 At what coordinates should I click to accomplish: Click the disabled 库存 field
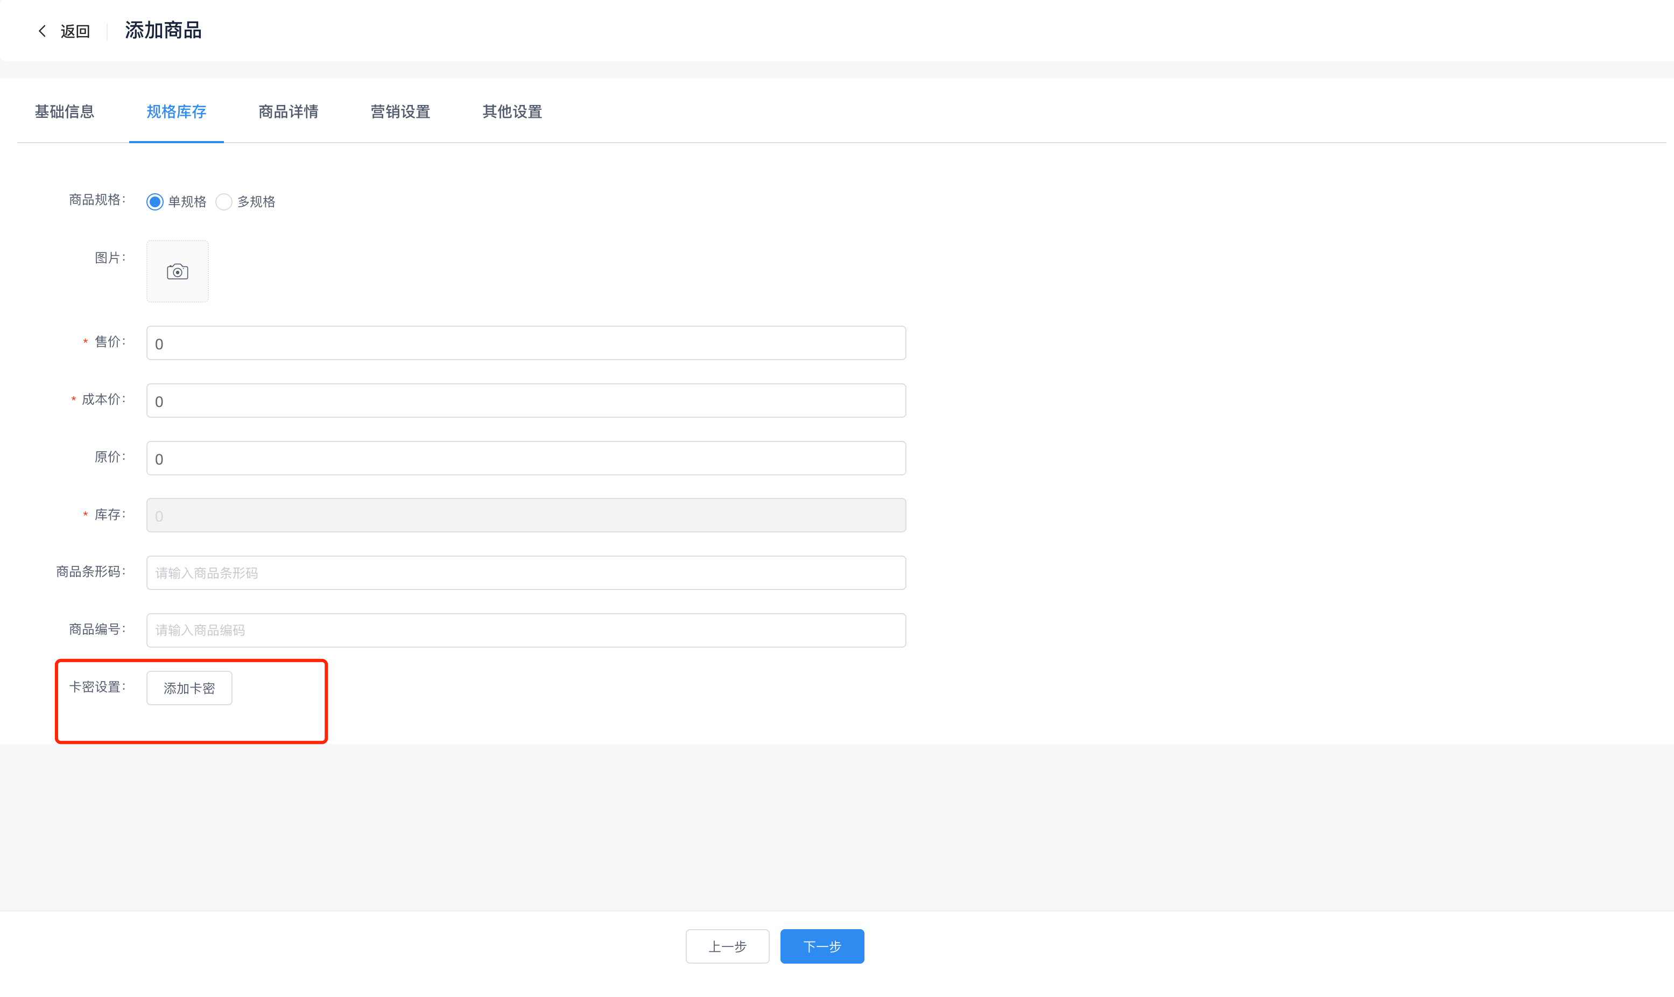tap(526, 515)
